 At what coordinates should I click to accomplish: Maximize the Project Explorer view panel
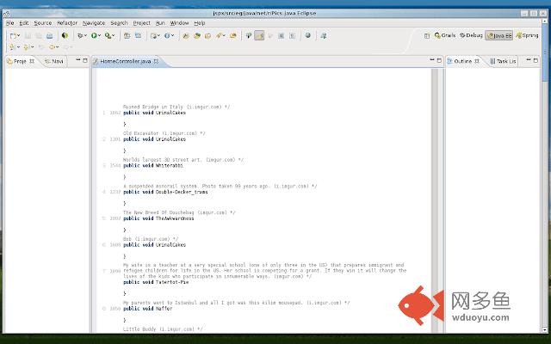[85, 60]
